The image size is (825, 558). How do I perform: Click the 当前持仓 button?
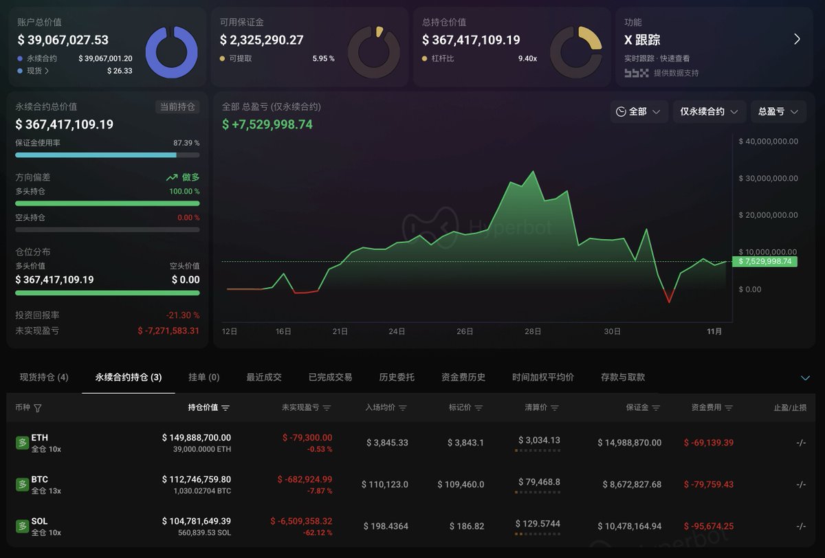click(x=177, y=107)
